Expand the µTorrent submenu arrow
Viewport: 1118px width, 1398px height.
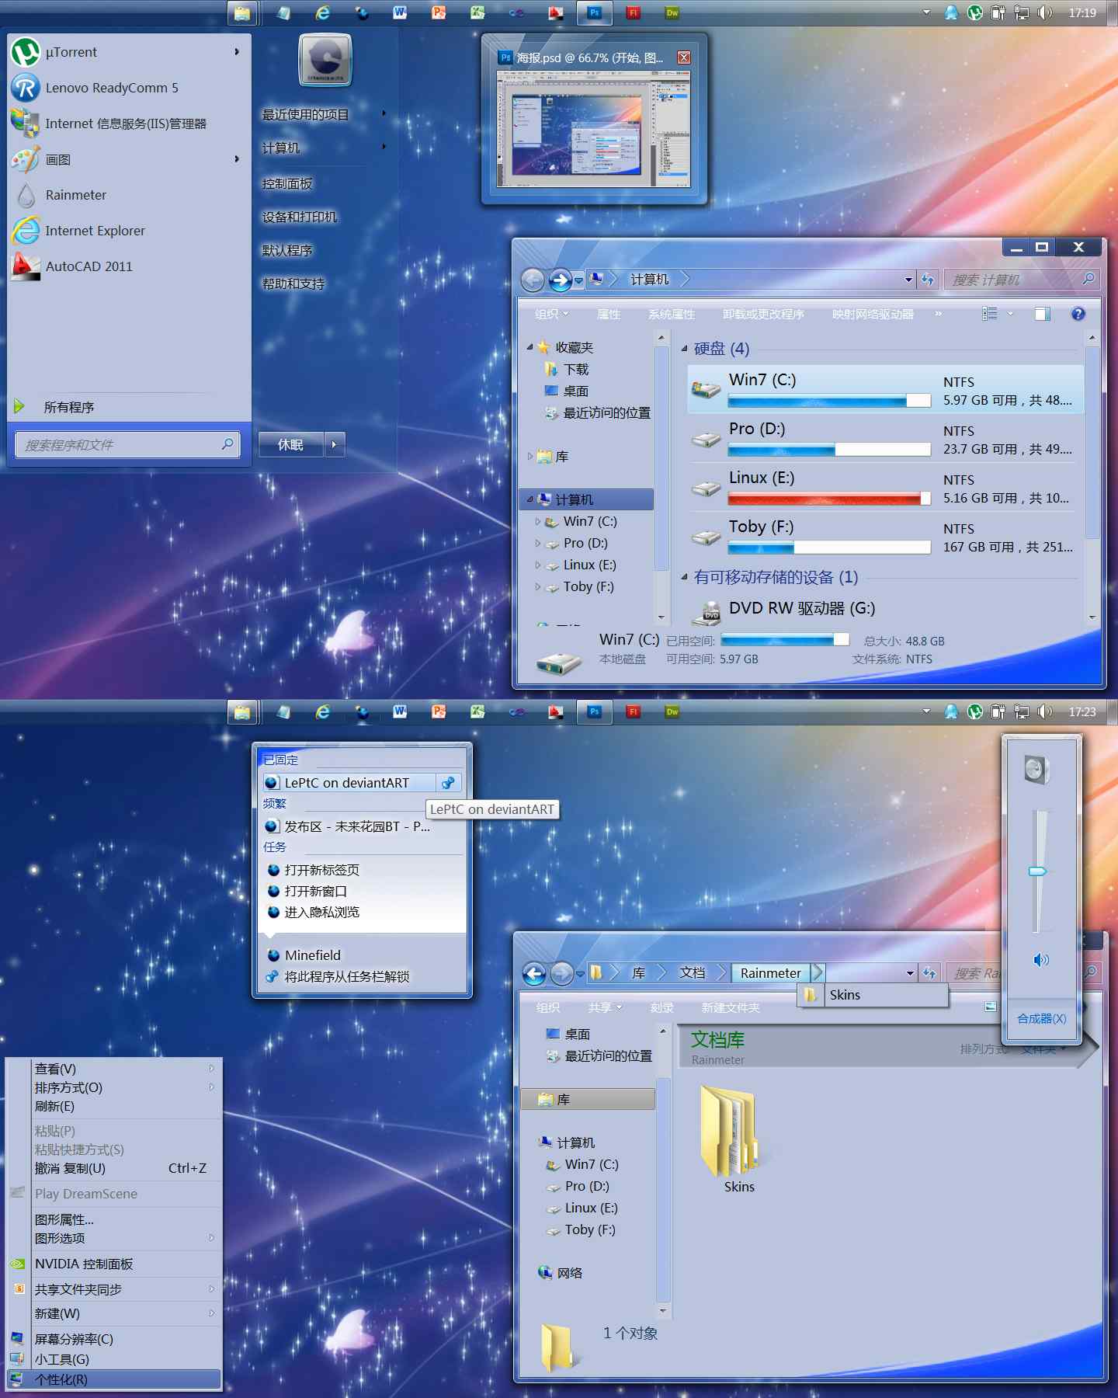237,51
